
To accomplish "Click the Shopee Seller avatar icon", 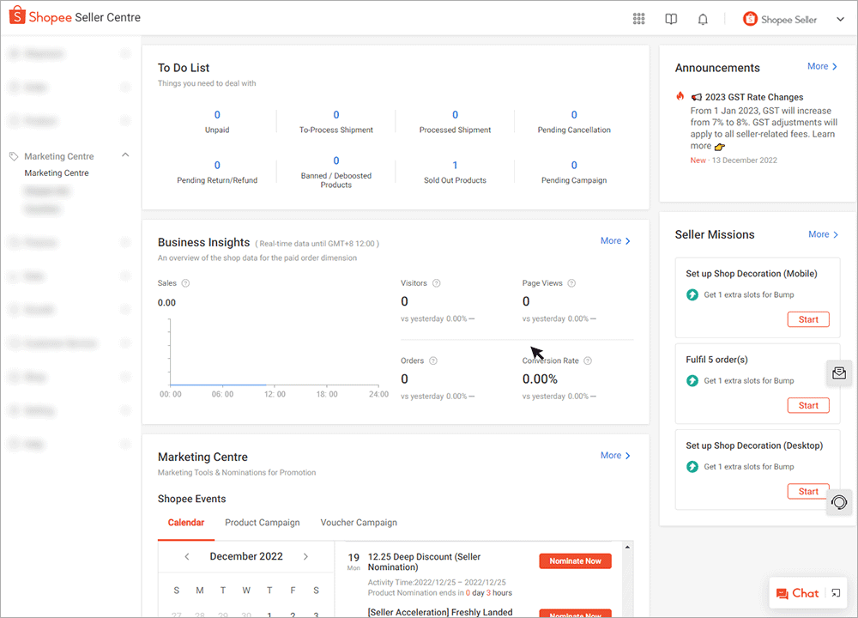I will [x=750, y=19].
